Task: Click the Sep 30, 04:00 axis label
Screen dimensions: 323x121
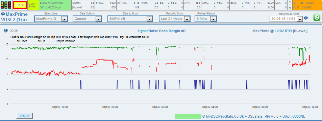Action: [210, 107]
